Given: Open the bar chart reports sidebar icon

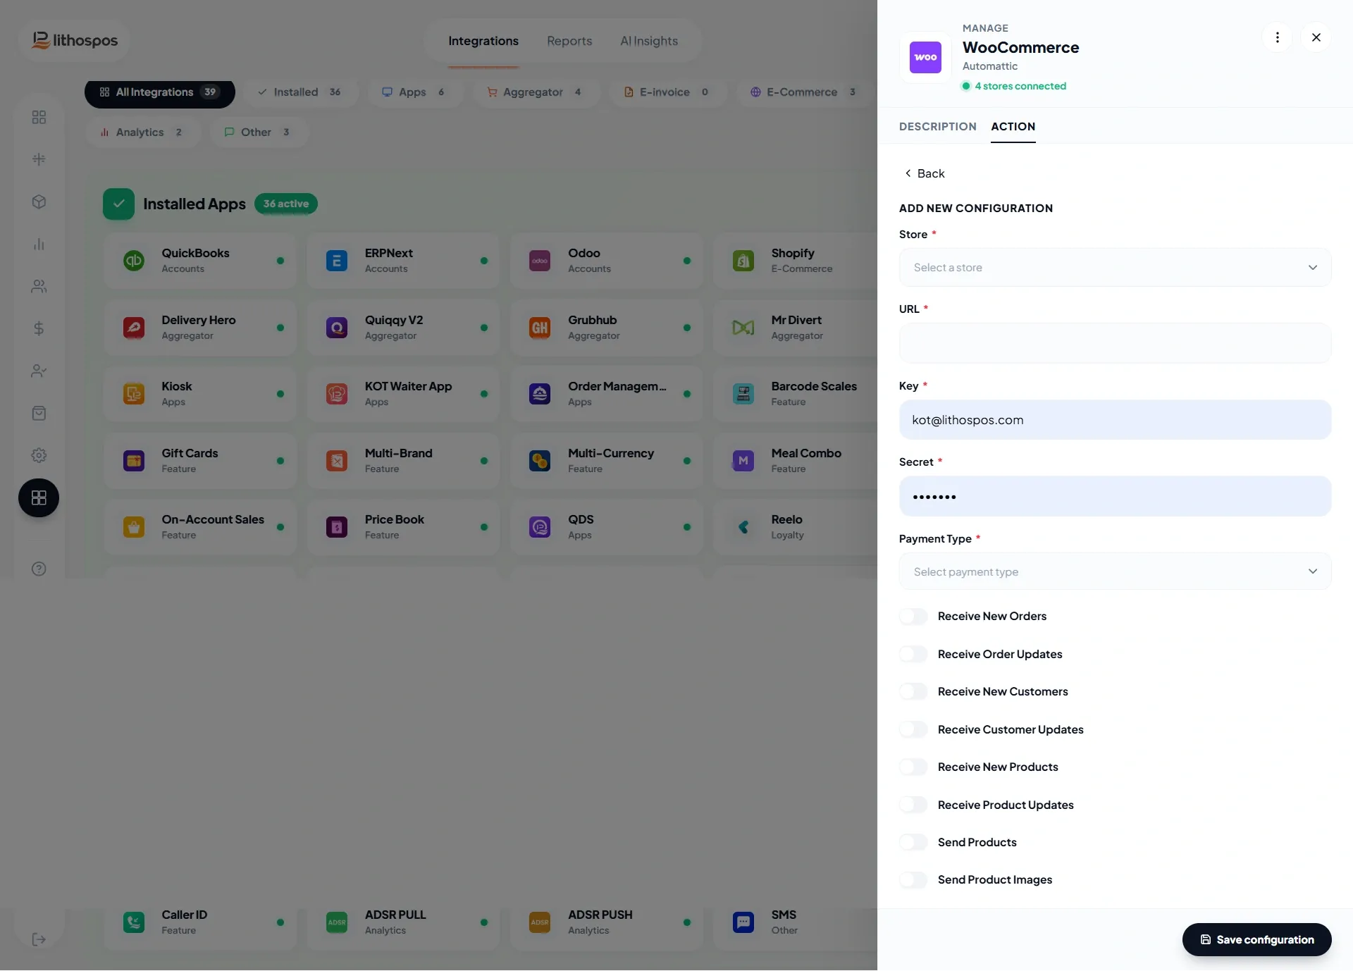Looking at the screenshot, I should tap(39, 244).
